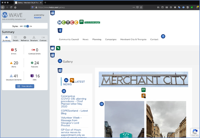Click the reCAPTCHA badge
200x138 pixels.
(195, 132)
